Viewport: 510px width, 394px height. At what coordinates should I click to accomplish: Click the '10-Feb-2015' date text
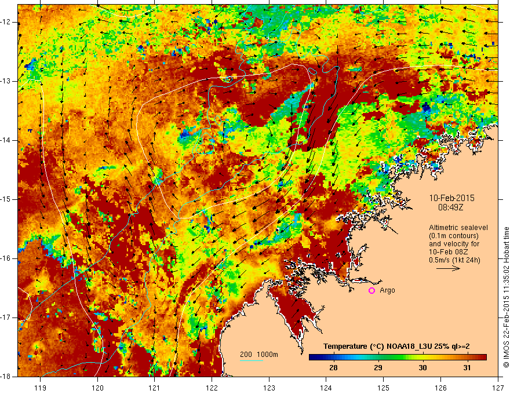[451, 198]
